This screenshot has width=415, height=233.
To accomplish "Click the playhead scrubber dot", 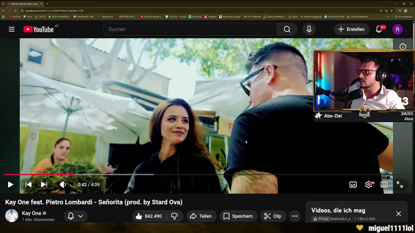I will point(73,174).
